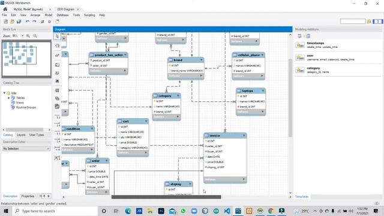Viewport: 384px width, 216px height.
Task: Expand Indexes section of laptops table
Action: [x=263, y=112]
